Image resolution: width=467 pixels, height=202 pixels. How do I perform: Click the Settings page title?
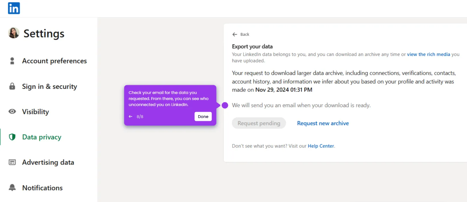[44, 34]
